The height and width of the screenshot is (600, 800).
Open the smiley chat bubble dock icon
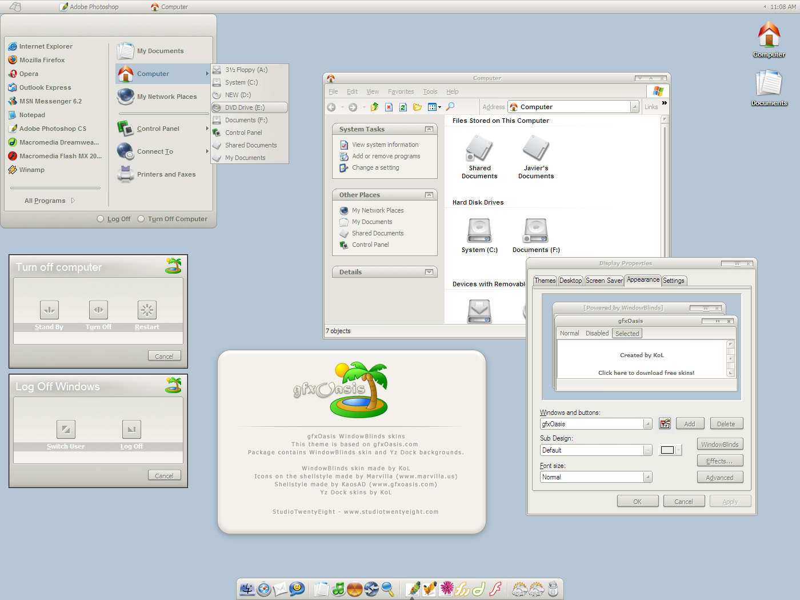(x=297, y=589)
